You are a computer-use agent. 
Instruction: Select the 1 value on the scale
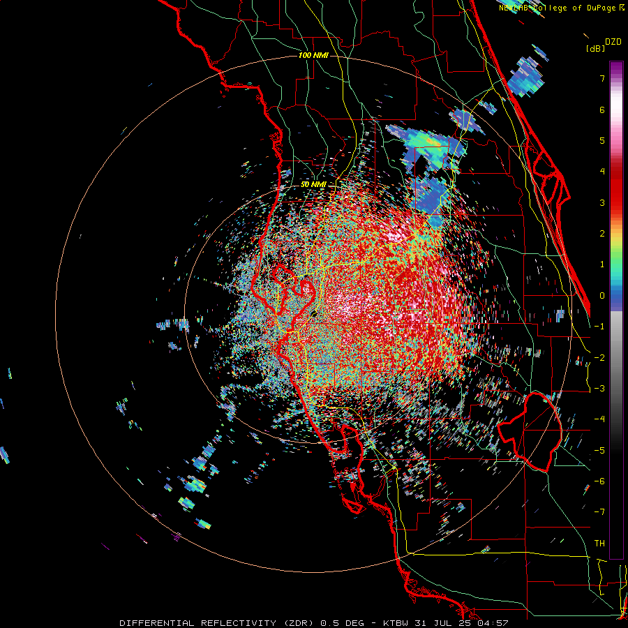click(x=602, y=264)
